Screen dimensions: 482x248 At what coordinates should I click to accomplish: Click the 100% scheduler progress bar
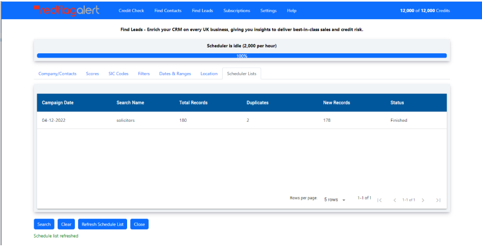click(x=242, y=56)
